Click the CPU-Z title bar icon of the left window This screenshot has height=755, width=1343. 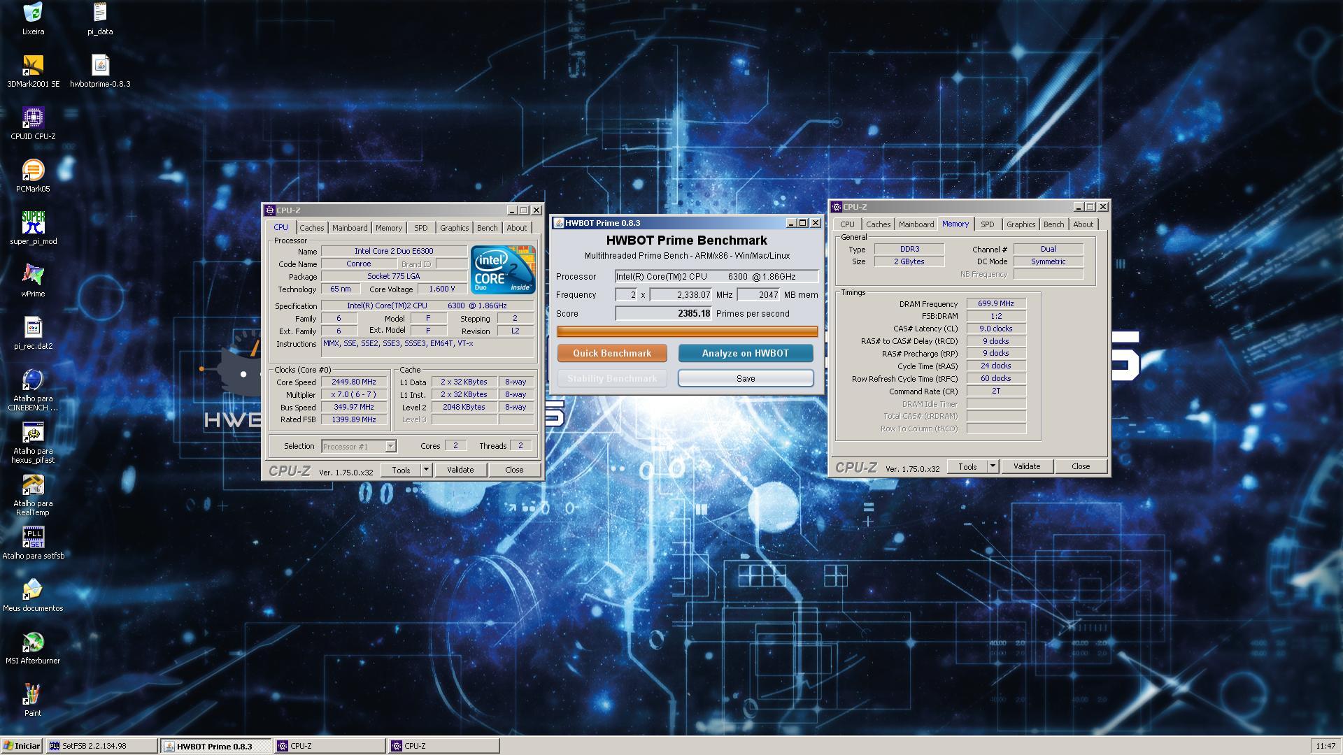(270, 210)
